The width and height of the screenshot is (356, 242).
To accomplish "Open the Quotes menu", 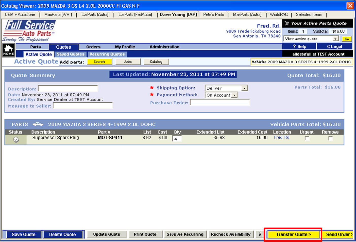I will tap(64, 47).
